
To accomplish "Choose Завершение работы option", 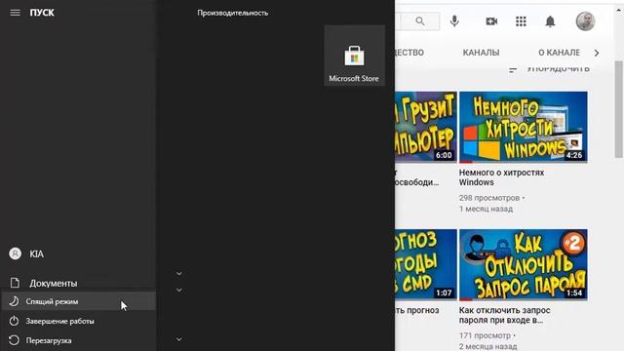I will coord(78,321).
